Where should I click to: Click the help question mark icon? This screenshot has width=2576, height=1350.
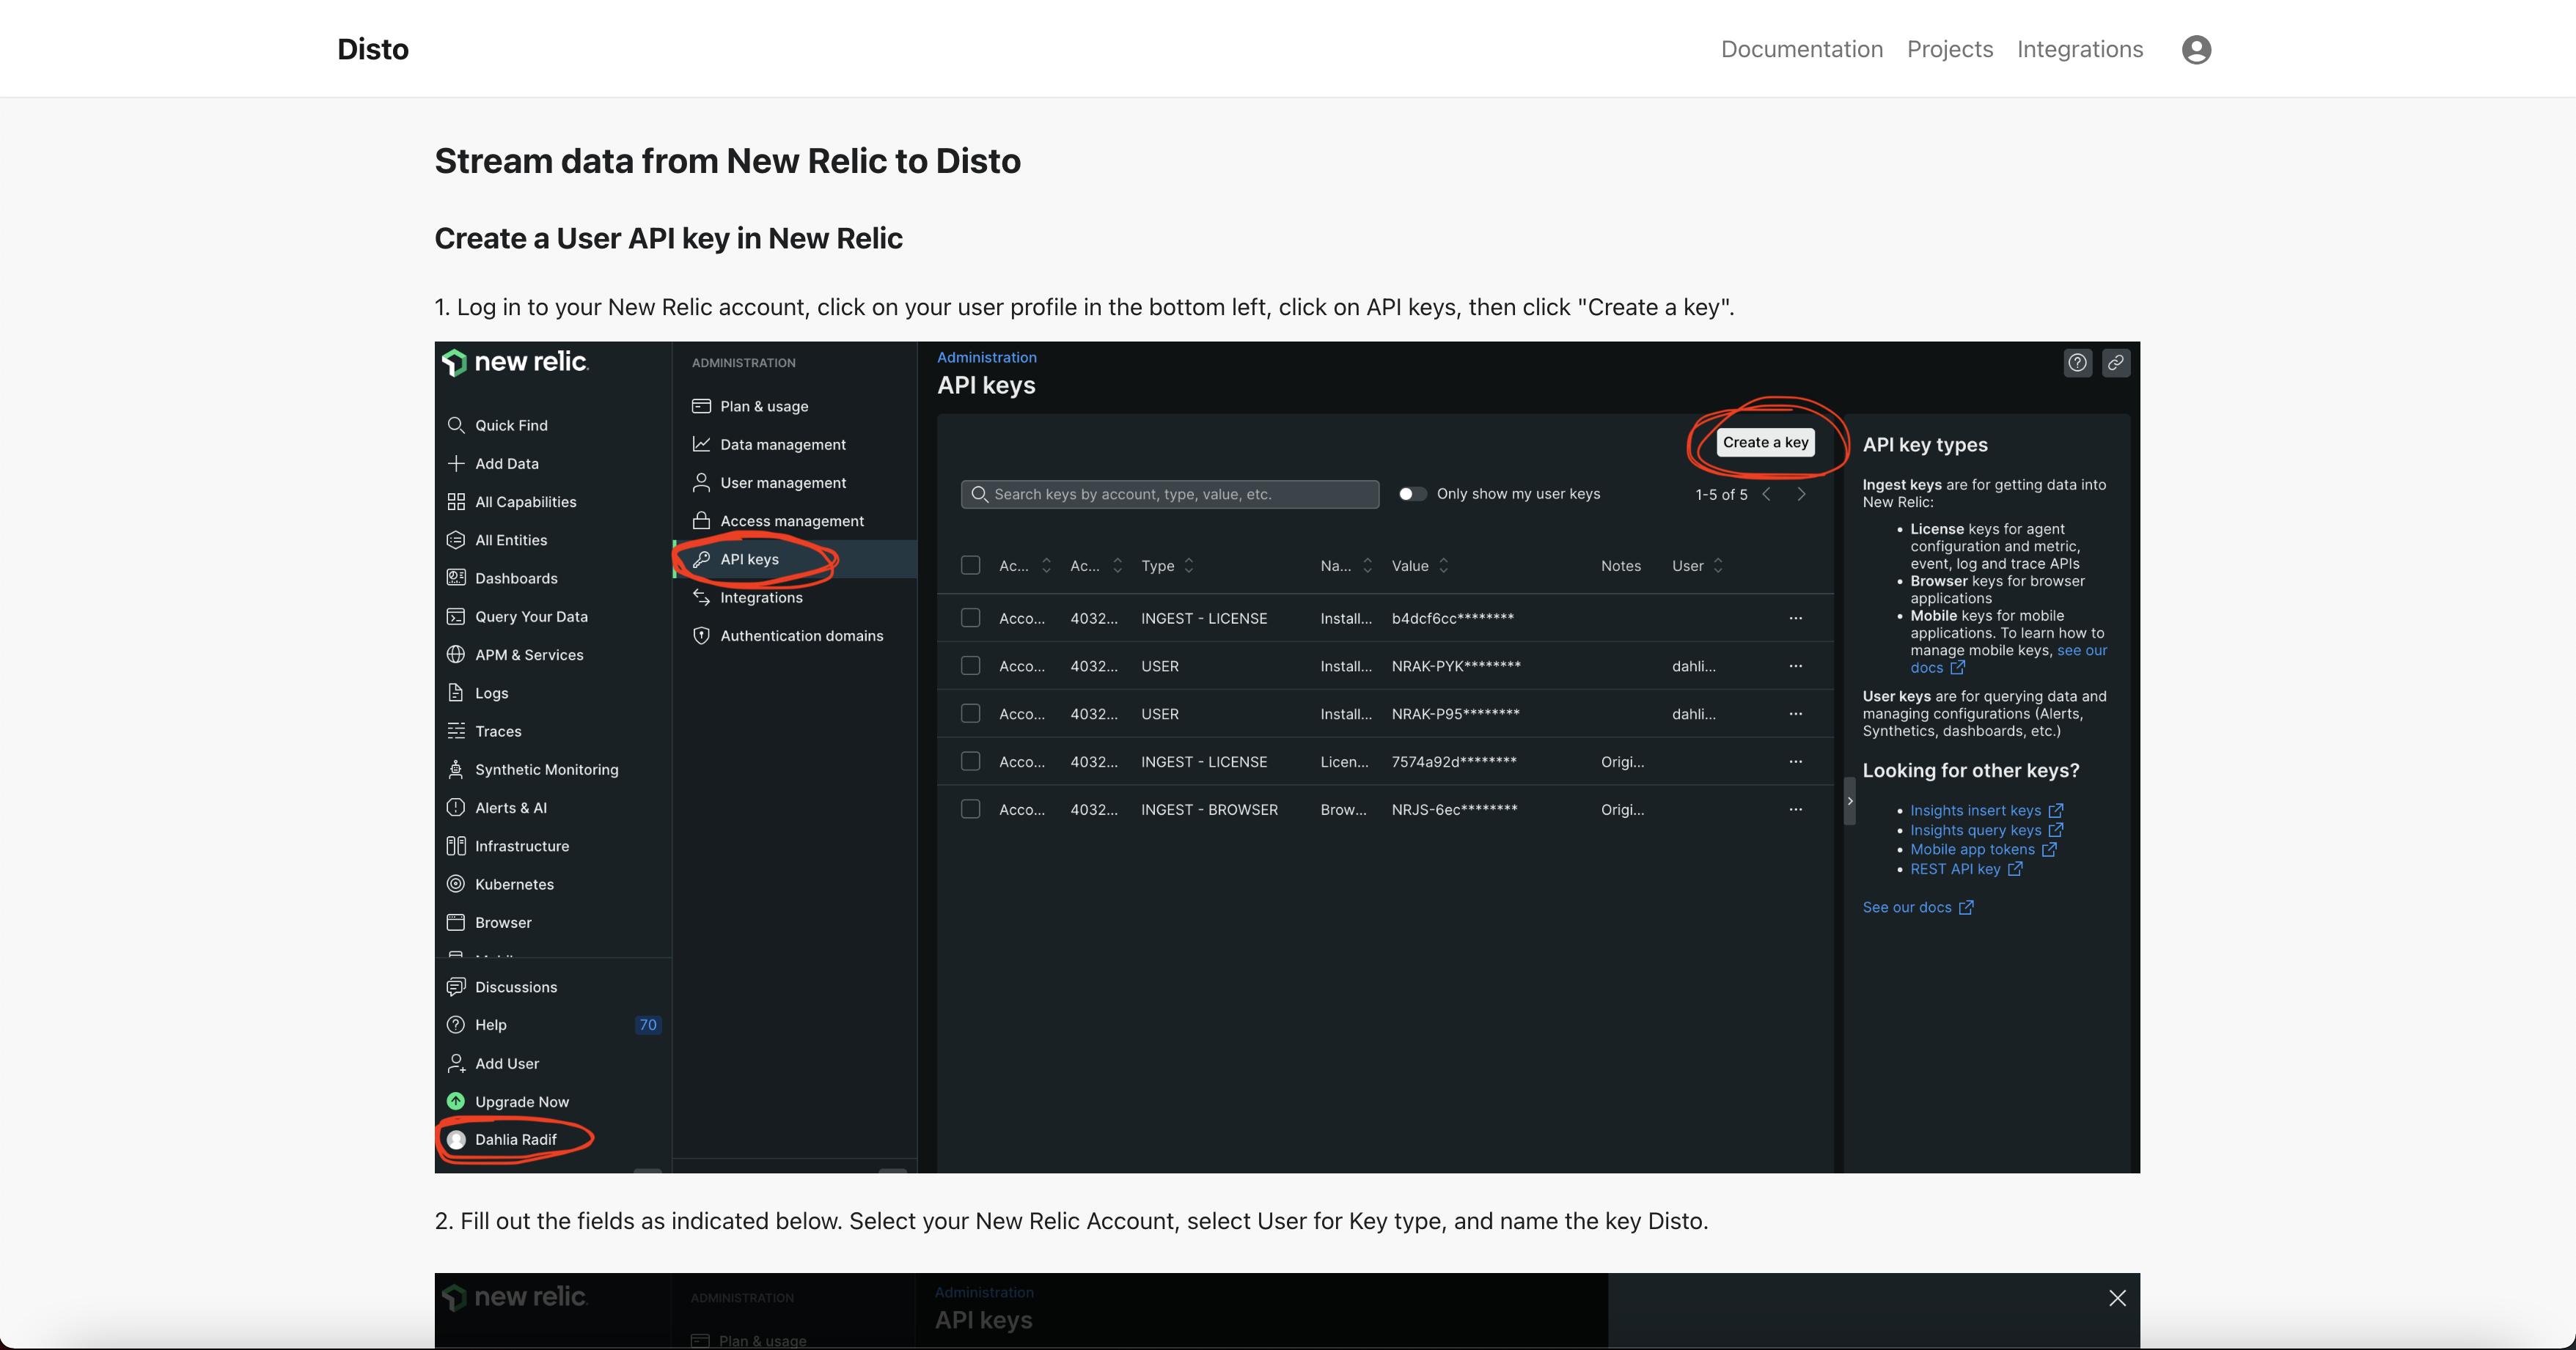(x=2077, y=363)
